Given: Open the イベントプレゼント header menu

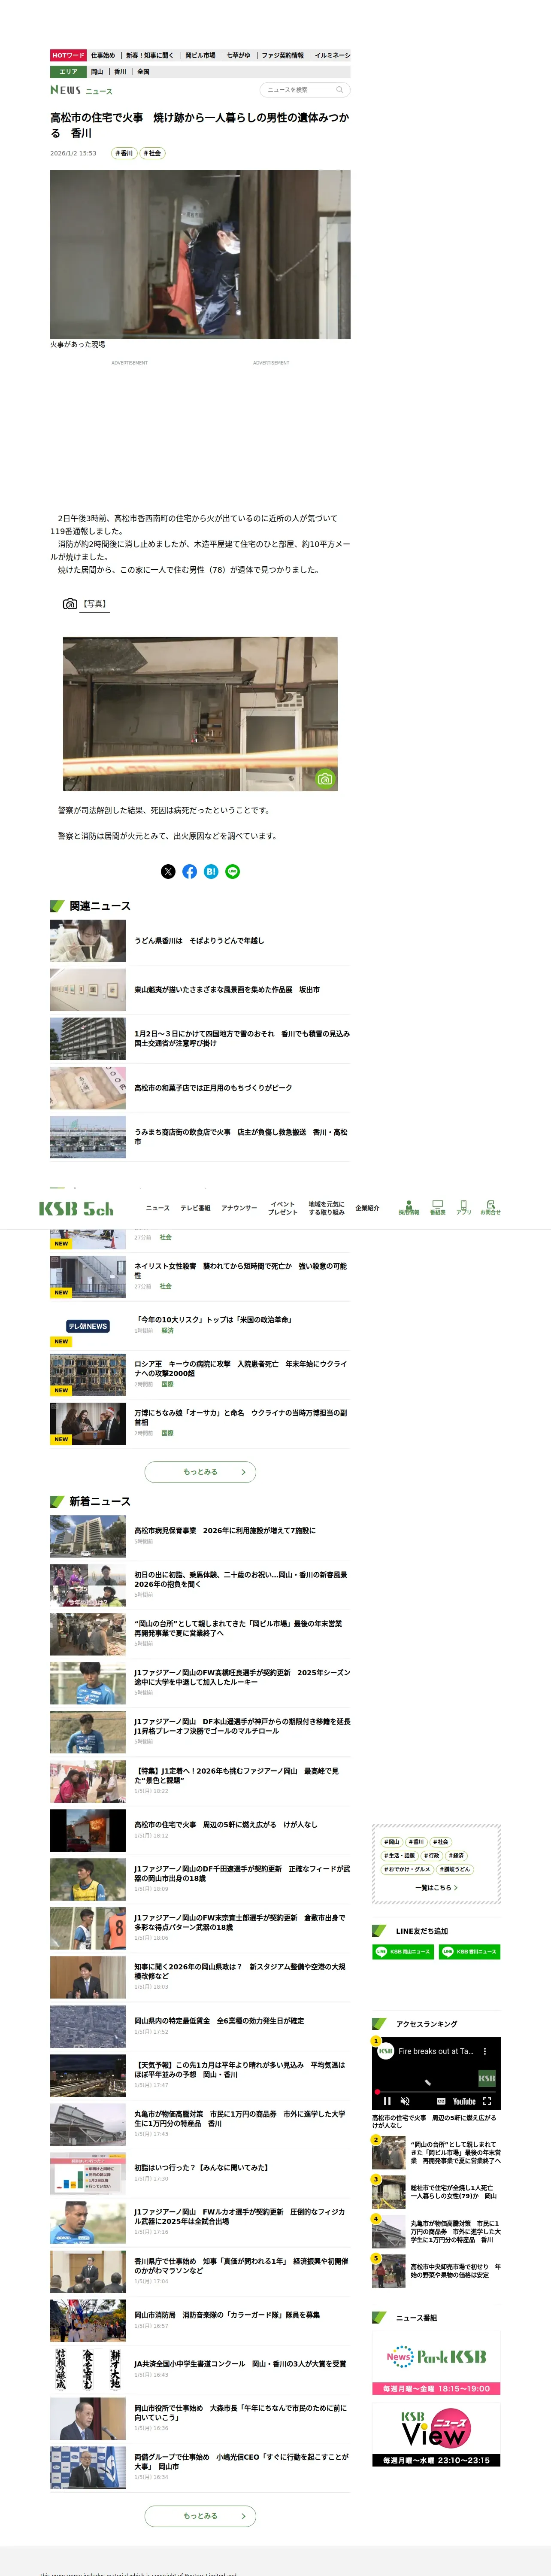Looking at the screenshot, I should click(x=283, y=1208).
